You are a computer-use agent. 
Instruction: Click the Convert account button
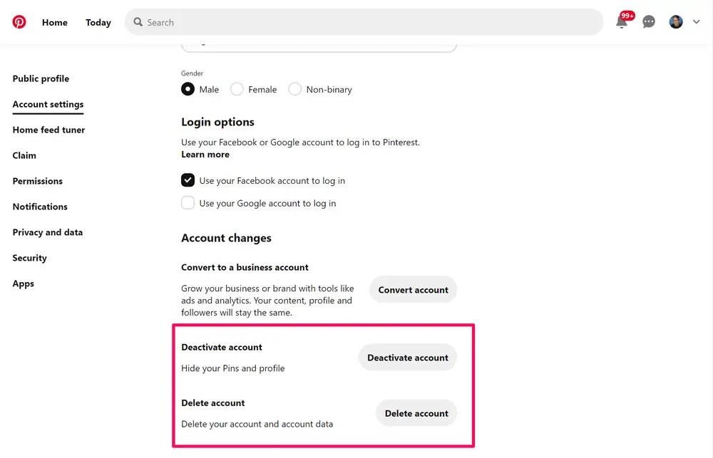click(x=413, y=289)
